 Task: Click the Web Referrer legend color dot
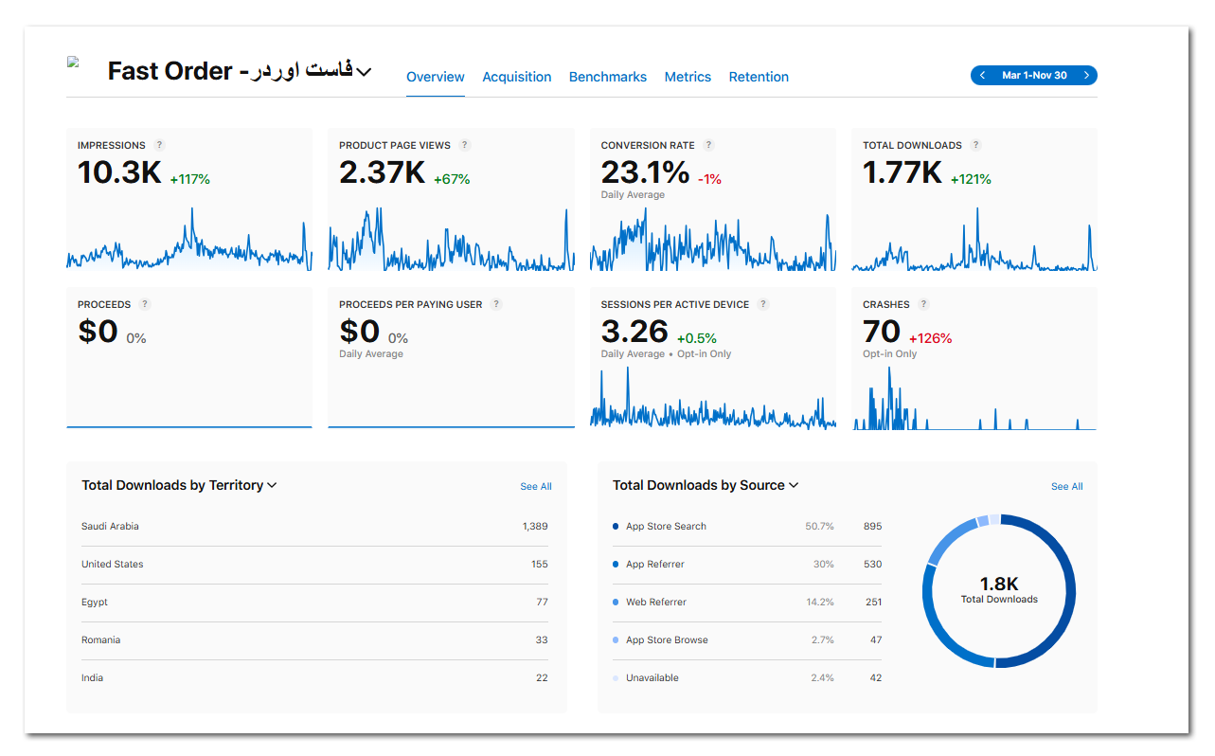click(616, 603)
